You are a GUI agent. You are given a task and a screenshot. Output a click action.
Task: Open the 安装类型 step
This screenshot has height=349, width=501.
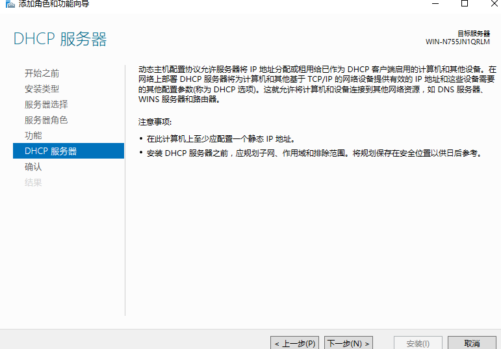42,89
